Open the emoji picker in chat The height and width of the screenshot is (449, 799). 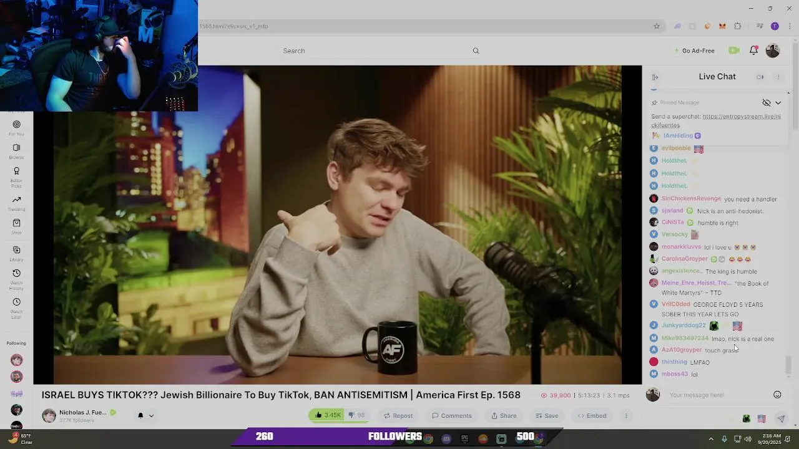click(x=777, y=395)
